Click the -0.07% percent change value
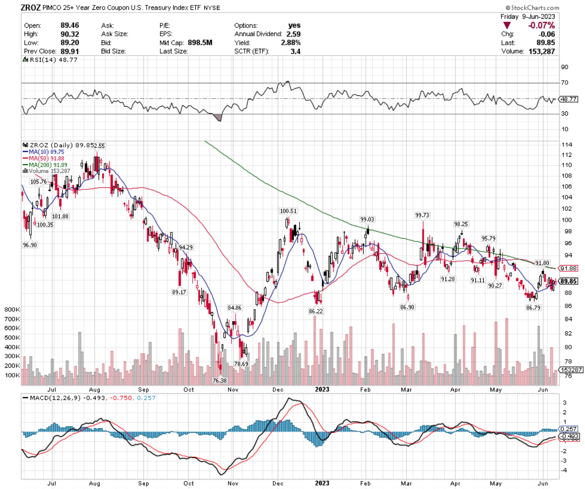The height and width of the screenshot is (489, 585). coord(541,26)
